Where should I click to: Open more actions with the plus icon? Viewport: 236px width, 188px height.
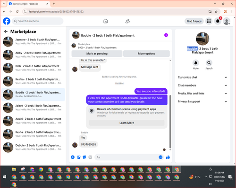point(73,157)
